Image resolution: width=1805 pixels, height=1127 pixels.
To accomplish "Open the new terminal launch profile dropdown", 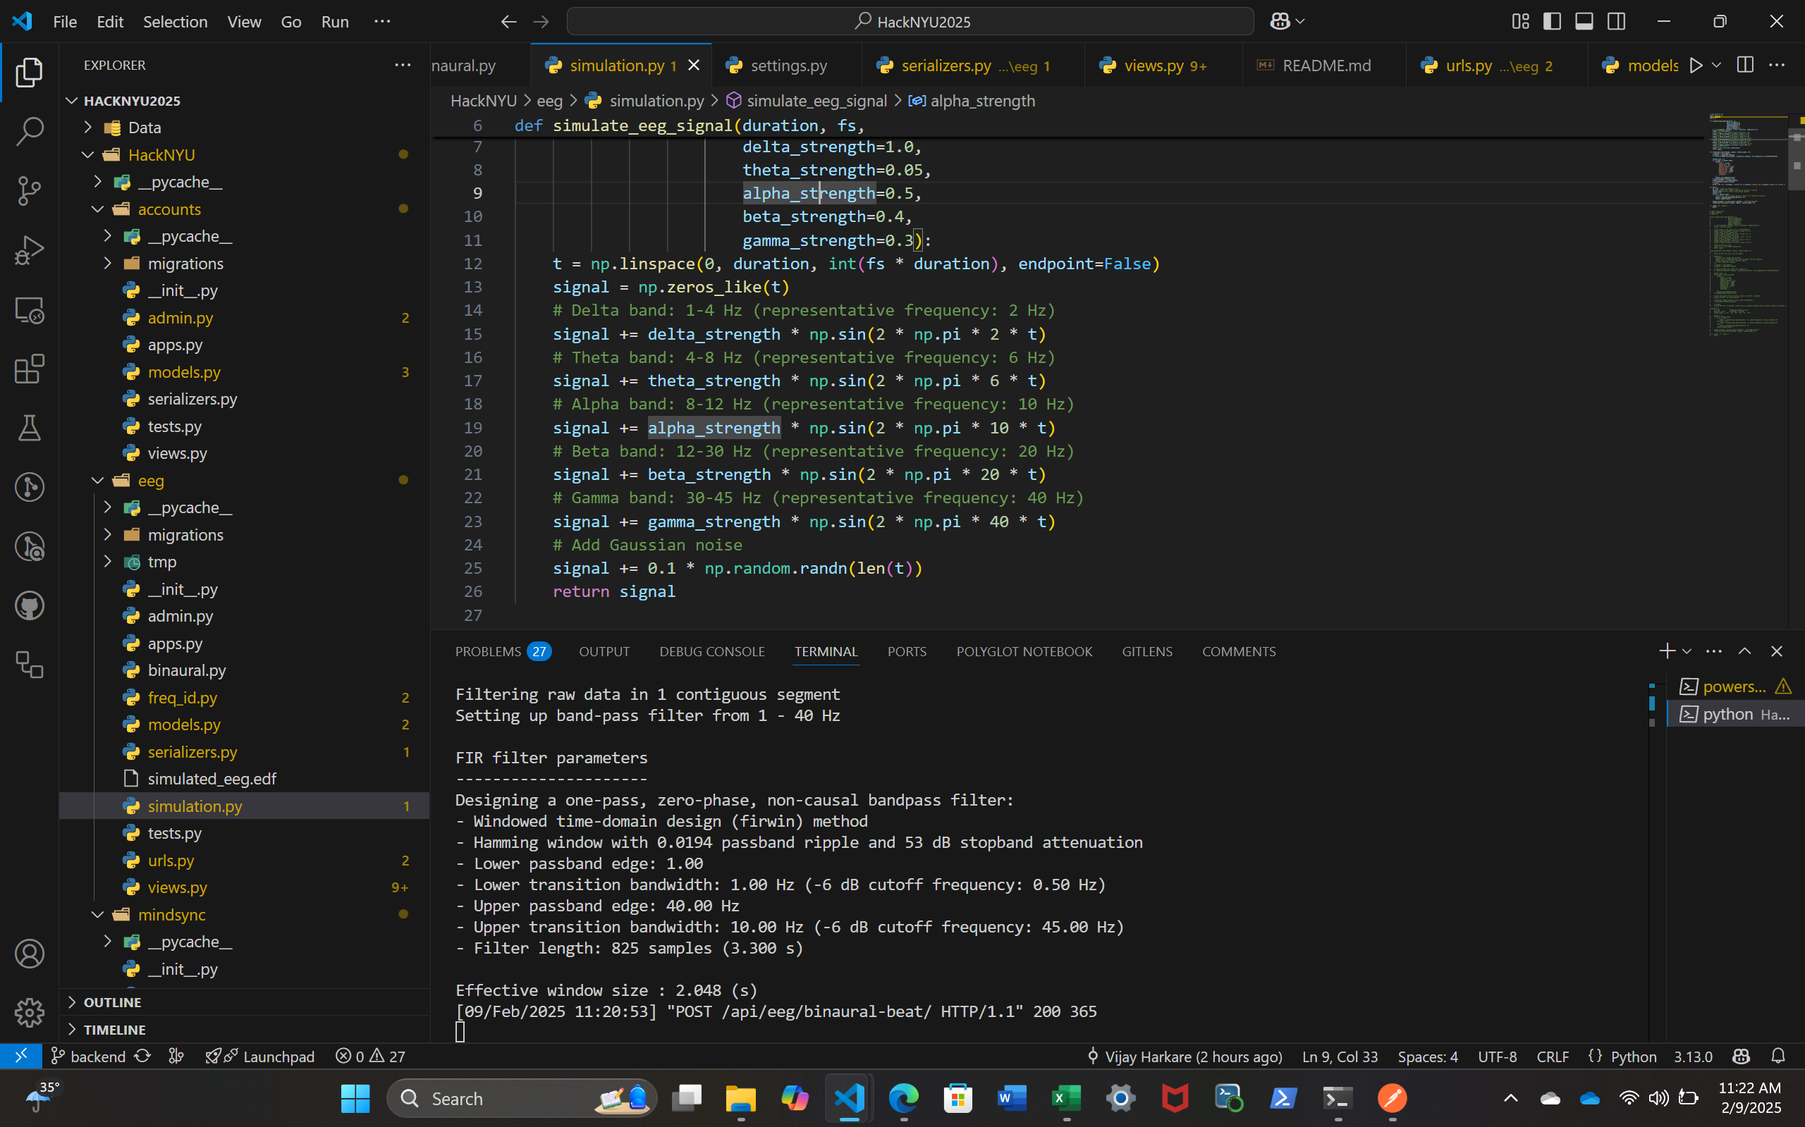I will (1687, 651).
